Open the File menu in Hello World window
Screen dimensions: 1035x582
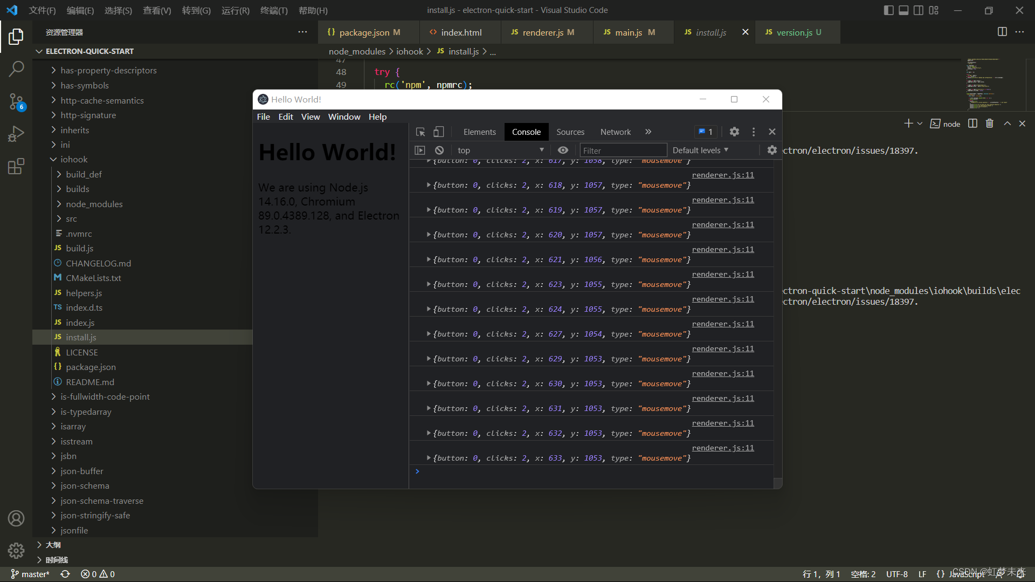coord(264,117)
